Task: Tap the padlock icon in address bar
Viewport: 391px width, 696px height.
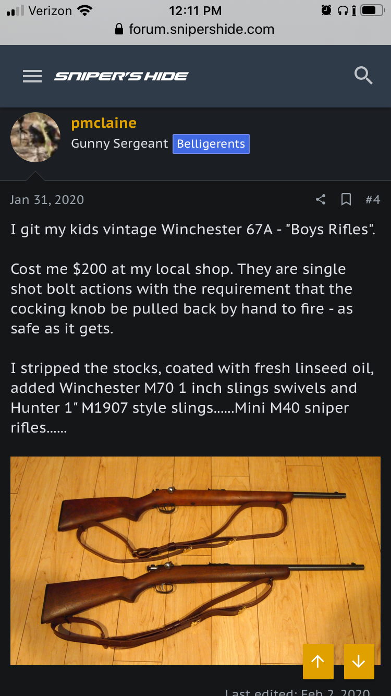Action: click(120, 29)
